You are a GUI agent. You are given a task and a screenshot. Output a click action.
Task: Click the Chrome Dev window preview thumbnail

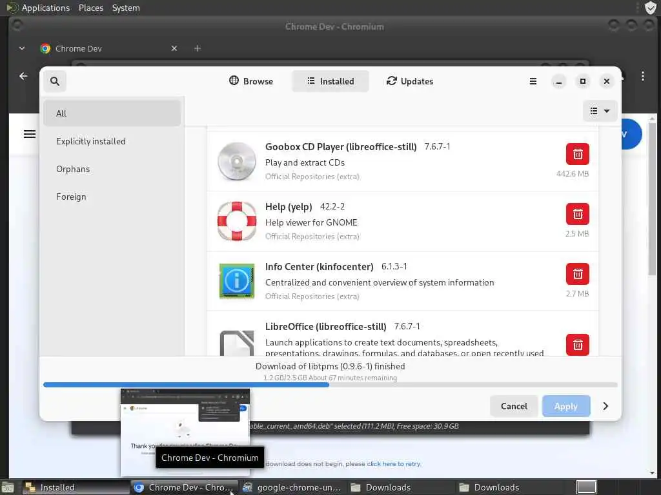[x=185, y=432]
